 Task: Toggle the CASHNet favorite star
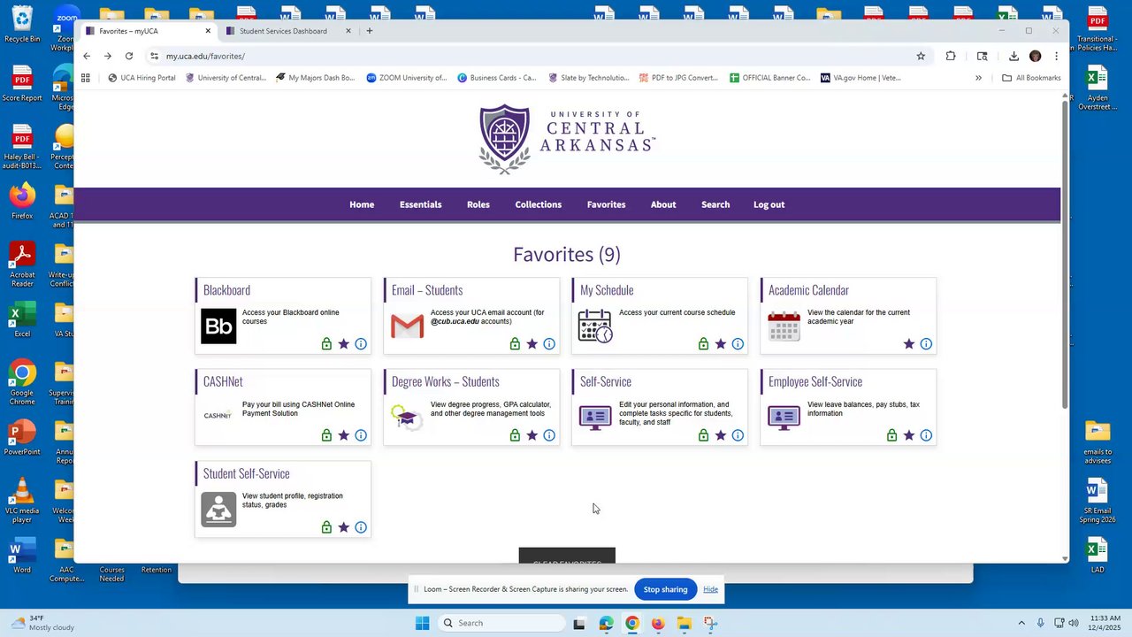click(x=343, y=435)
